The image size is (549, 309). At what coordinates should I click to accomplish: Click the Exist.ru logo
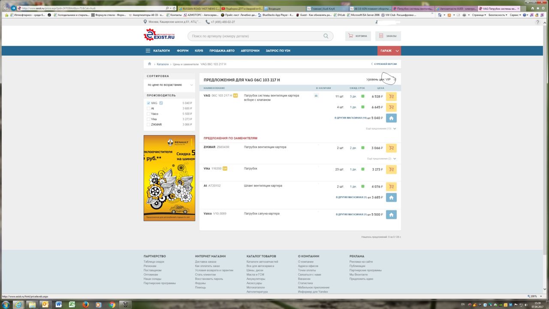159,35
